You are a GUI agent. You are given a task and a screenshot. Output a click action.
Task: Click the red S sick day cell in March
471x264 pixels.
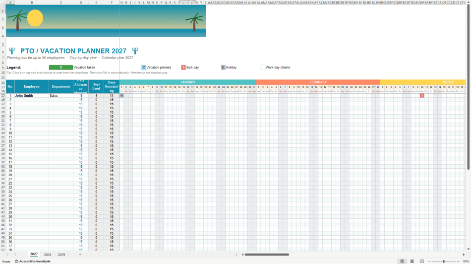coord(422,96)
